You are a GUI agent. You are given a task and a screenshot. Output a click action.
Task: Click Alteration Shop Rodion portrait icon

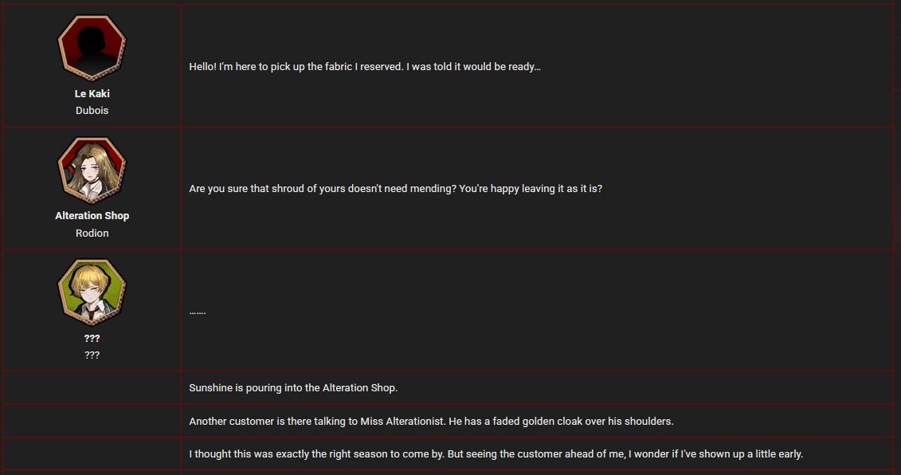(x=92, y=171)
